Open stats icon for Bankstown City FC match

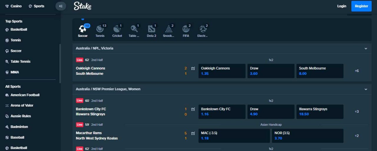point(193,109)
